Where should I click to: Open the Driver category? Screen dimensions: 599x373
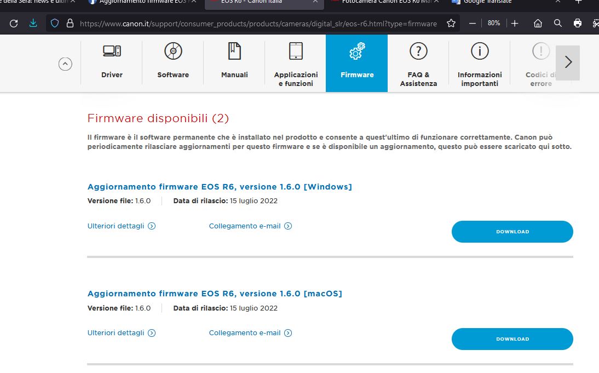click(x=112, y=63)
